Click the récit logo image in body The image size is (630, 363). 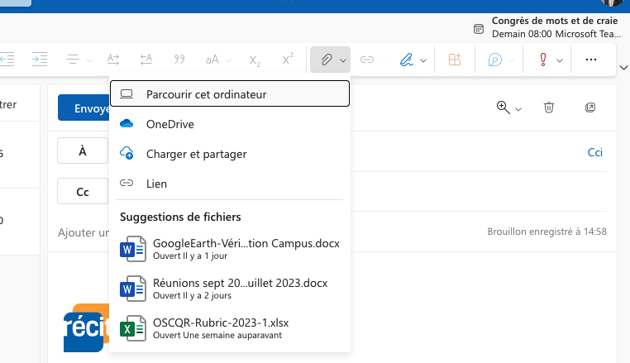click(86, 327)
